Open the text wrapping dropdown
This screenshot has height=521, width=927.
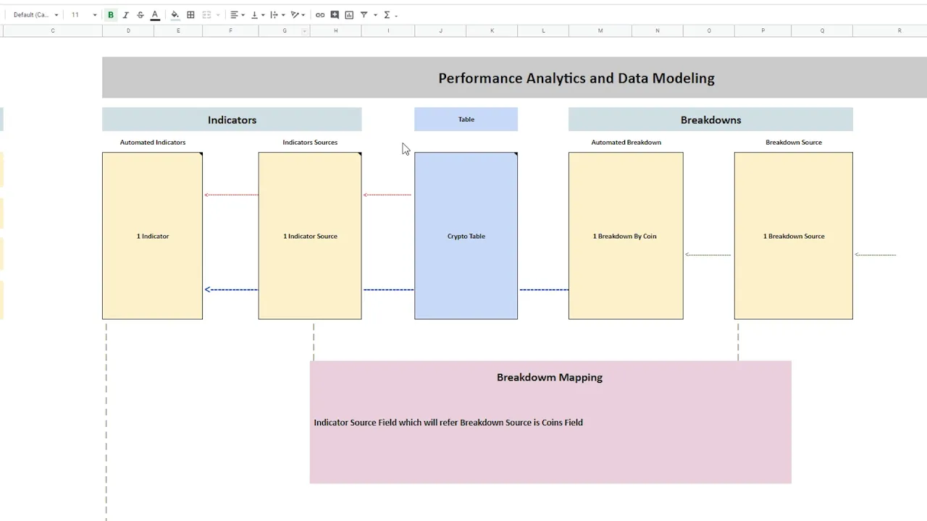click(276, 14)
